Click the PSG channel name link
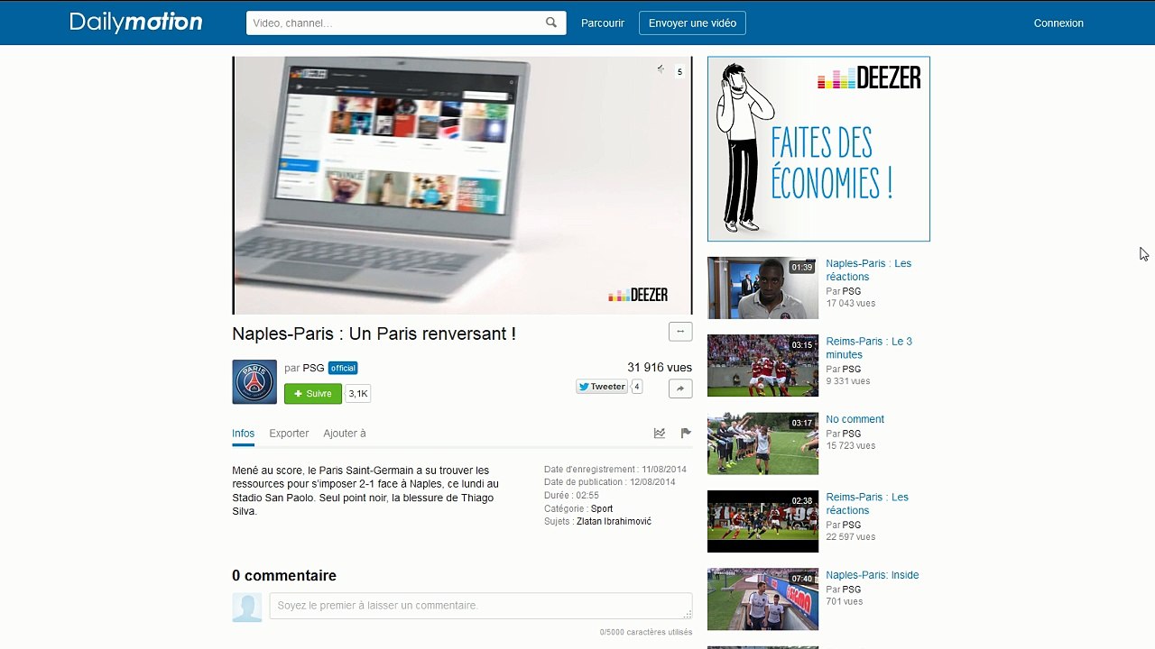The image size is (1155, 649). tap(313, 368)
